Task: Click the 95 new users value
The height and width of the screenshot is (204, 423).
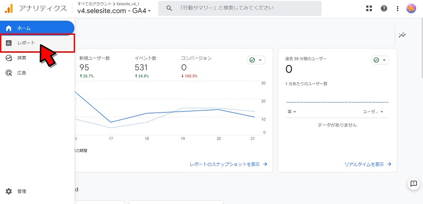Action: (x=84, y=67)
